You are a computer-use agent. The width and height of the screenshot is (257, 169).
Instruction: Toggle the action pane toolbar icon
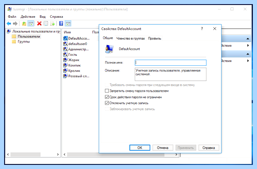tap(68, 24)
